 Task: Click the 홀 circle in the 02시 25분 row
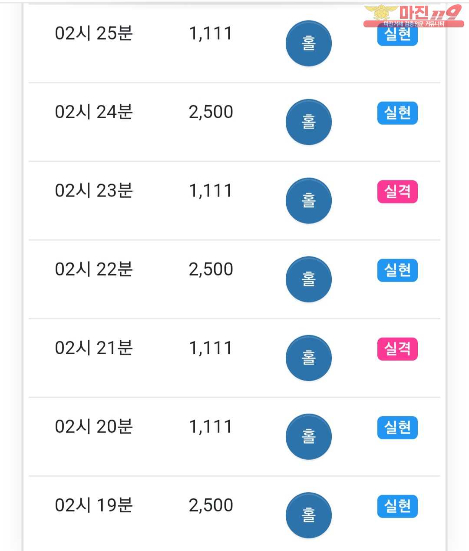308,43
